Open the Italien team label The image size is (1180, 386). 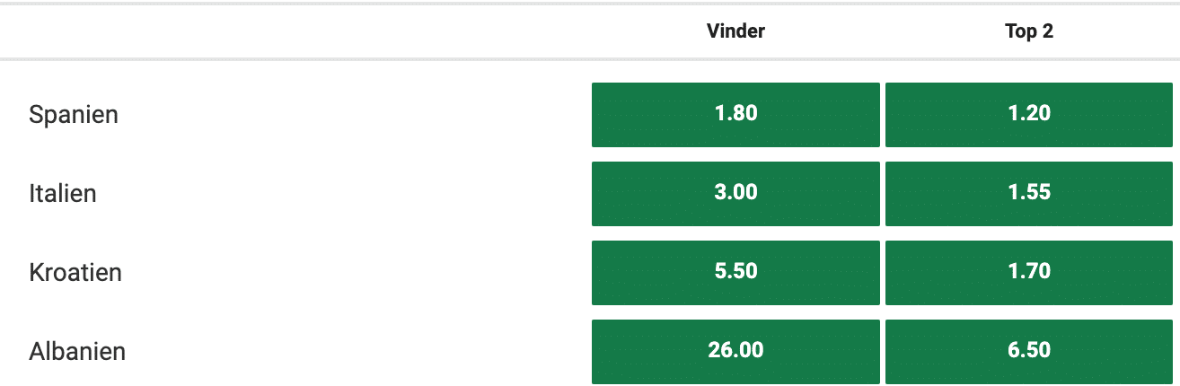click(x=63, y=193)
